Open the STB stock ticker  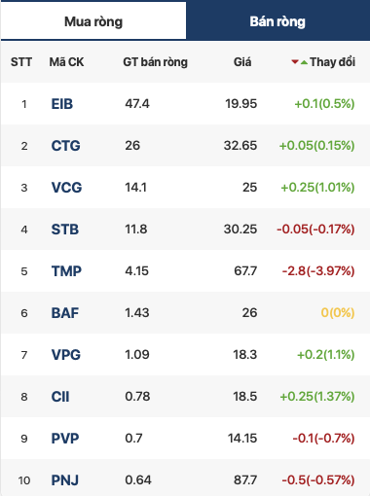(x=65, y=230)
